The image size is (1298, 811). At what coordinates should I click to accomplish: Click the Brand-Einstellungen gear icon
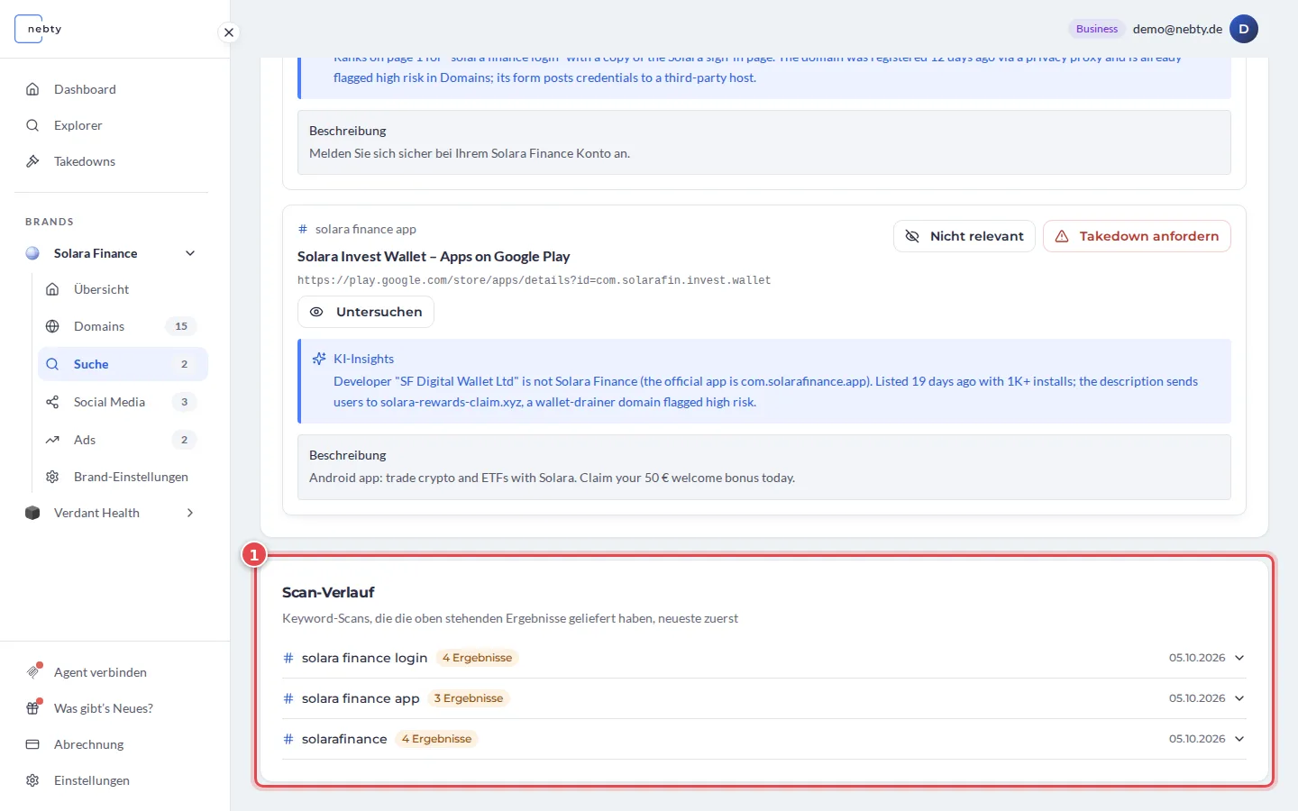(x=52, y=477)
